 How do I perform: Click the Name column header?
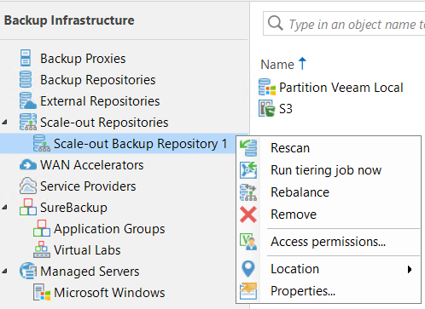[x=277, y=65]
